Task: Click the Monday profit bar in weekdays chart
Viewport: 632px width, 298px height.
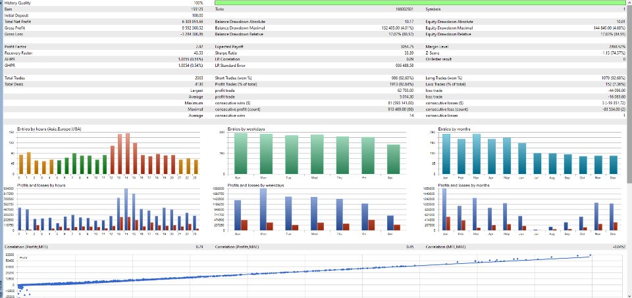Action: pyautogui.click(x=263, y=209)
